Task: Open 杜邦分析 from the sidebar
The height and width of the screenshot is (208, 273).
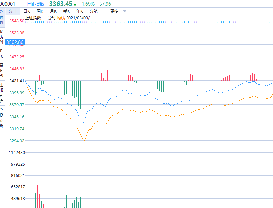Action: [2, 93]
